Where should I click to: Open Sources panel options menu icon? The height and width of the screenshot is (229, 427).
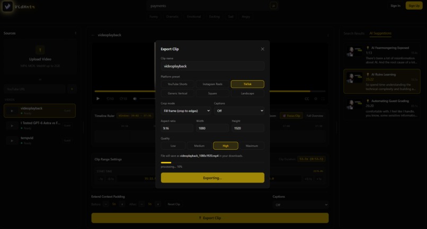click(x=75, y=33)
